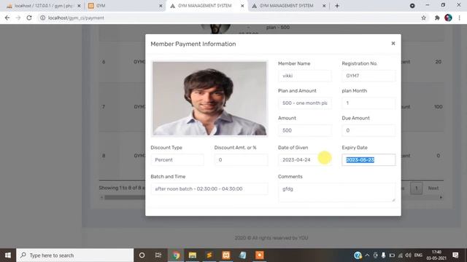Open XAMPP from the taskbar

226,255
